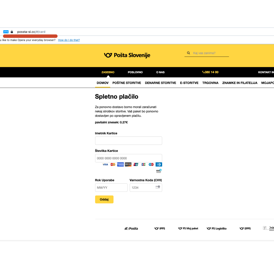Click the CVV card hint icon
The width and height of the screenshot is (274, 274).
(158, 187)
